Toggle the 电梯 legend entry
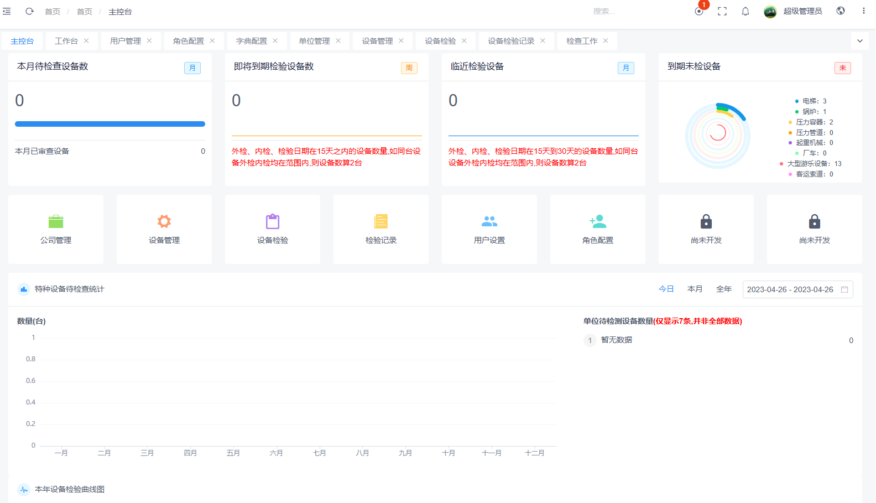Image resolution: width=876 pixels, height=503 pixels. coord(810,101)
